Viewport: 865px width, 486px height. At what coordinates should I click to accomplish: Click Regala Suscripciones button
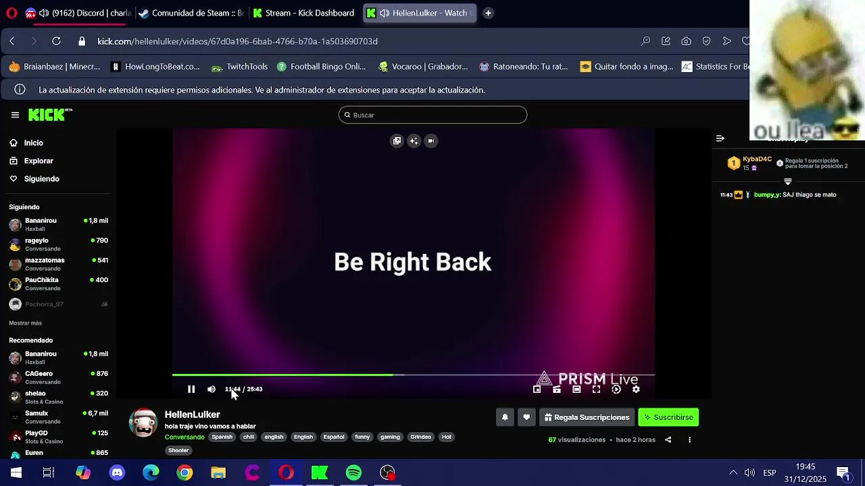pos(587,417)
